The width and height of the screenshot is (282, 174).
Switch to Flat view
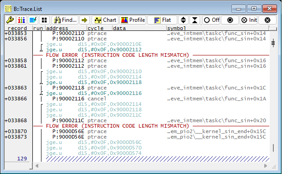(x=162, y=20)
